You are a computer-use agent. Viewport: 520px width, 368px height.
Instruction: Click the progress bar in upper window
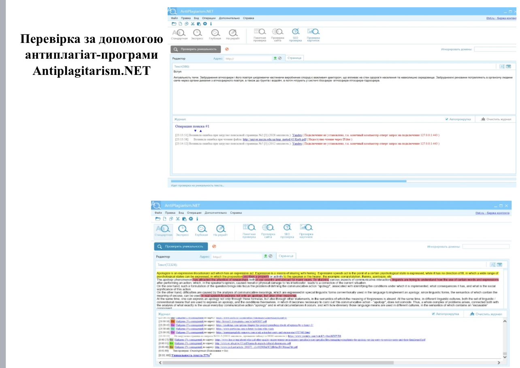tap(343, 181)
